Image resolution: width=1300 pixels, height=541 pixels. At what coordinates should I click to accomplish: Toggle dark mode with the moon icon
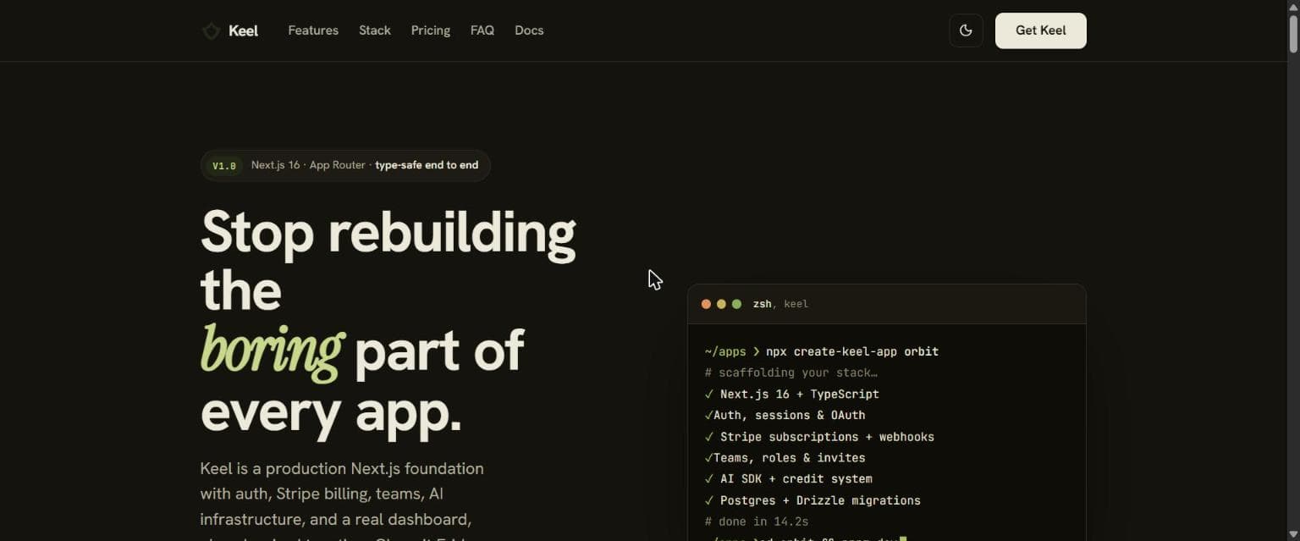(x=966, y=30)
